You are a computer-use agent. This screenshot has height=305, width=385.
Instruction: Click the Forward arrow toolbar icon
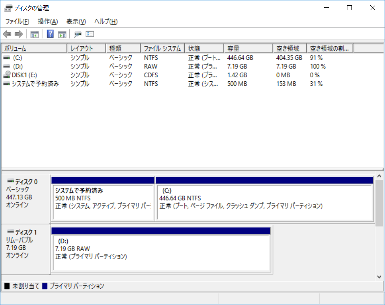[x=19, y=34]
